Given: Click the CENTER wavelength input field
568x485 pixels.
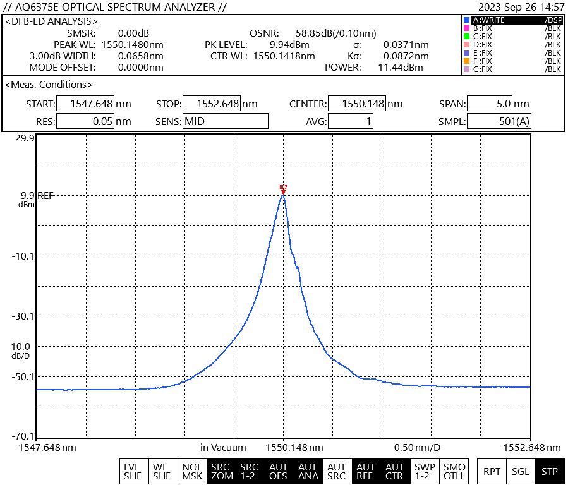Looking at the screenshot, I should click(356, 104).
